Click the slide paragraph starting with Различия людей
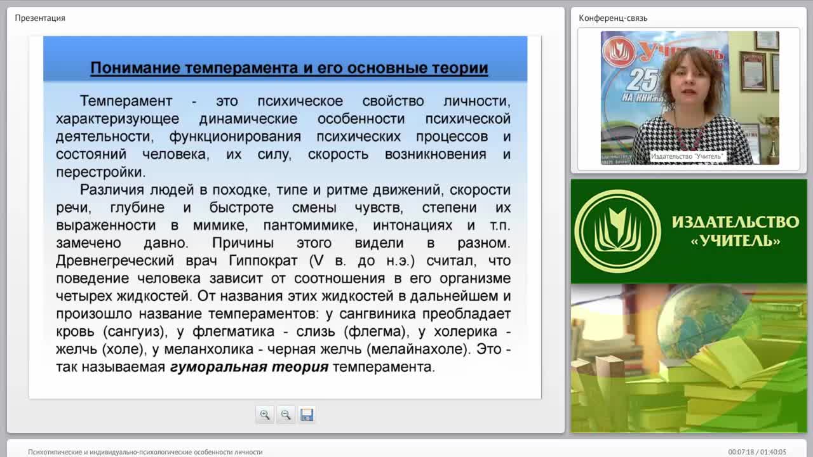Viewport: 813px width, 457px height. pos(283,278)
